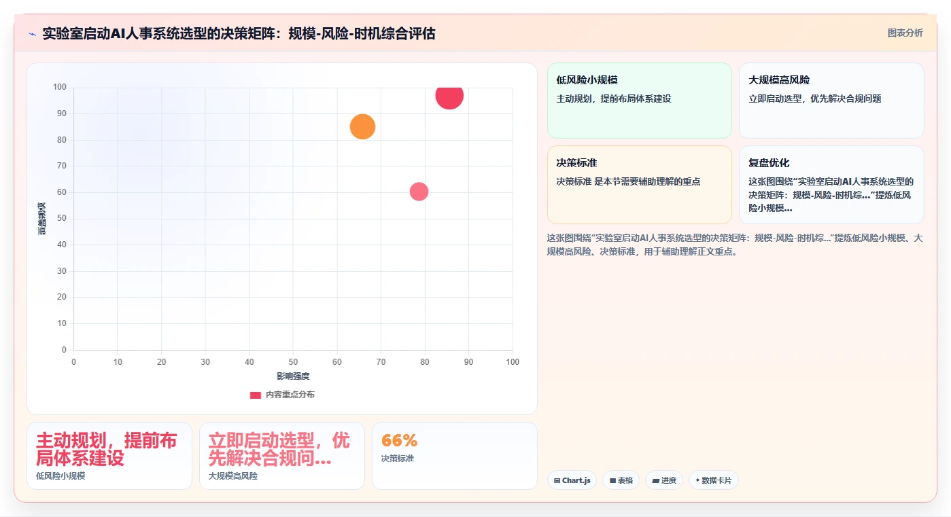The height and width of the screenshot is (517, 951).
Task: Click the 立即启动选型 stat card text
Action: point(279,449)
